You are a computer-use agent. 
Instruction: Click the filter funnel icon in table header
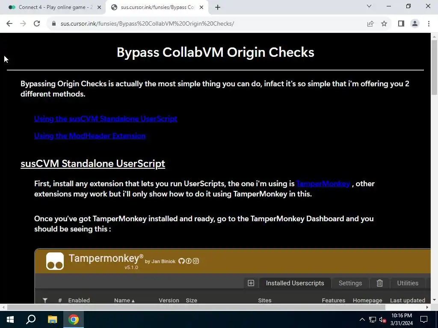[45, 300]
